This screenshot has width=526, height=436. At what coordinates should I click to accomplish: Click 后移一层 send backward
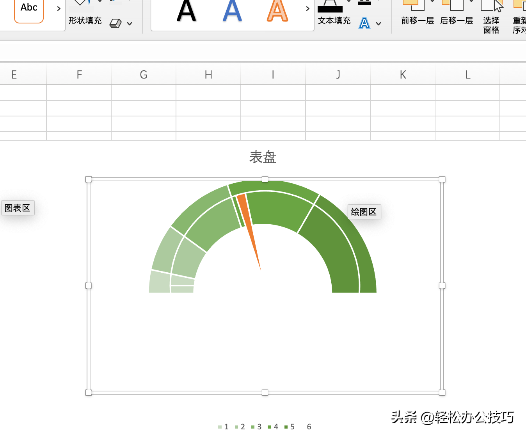[457, 21]
